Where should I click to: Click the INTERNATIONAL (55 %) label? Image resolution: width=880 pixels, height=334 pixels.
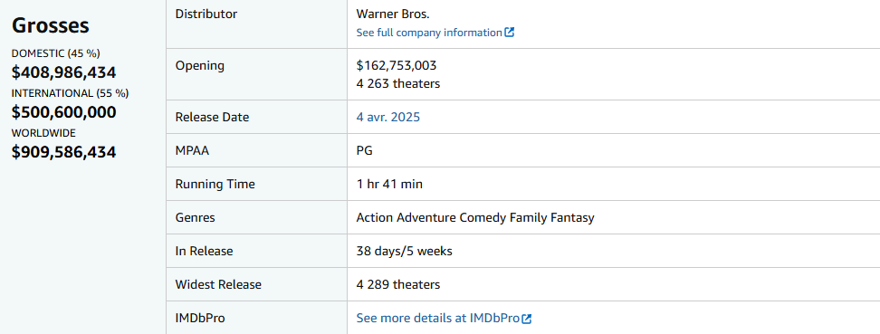click(70, 94)
